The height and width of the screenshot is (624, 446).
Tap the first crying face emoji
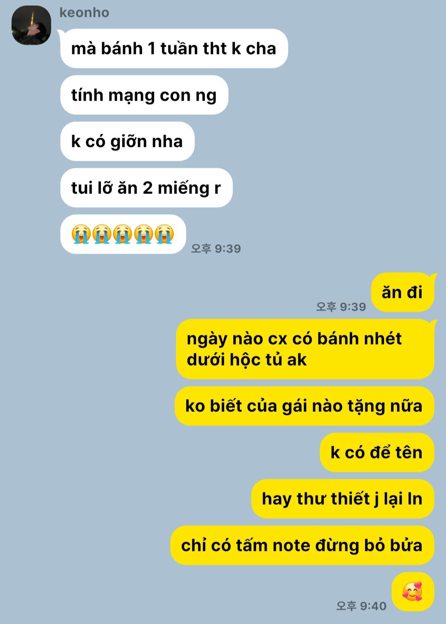click(81, 234)
